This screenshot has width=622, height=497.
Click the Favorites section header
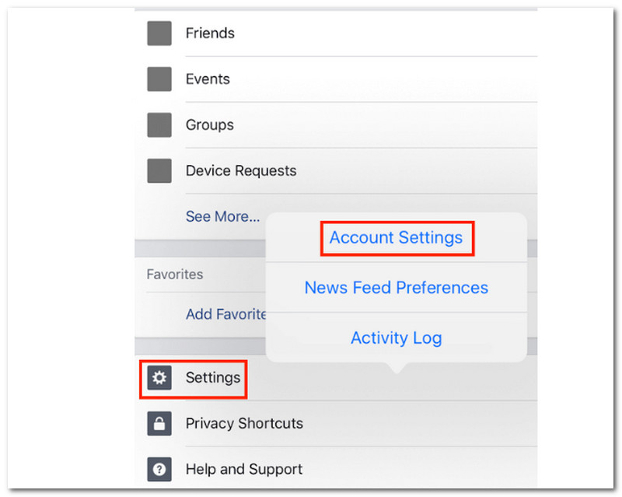(175, 275)
